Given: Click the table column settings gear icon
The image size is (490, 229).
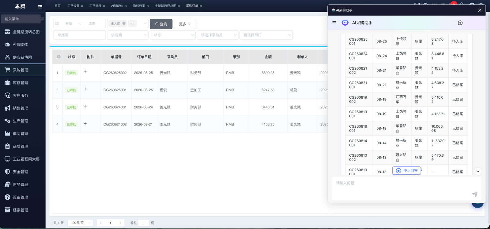Looking at the screenshot, I should pos(58,57).
